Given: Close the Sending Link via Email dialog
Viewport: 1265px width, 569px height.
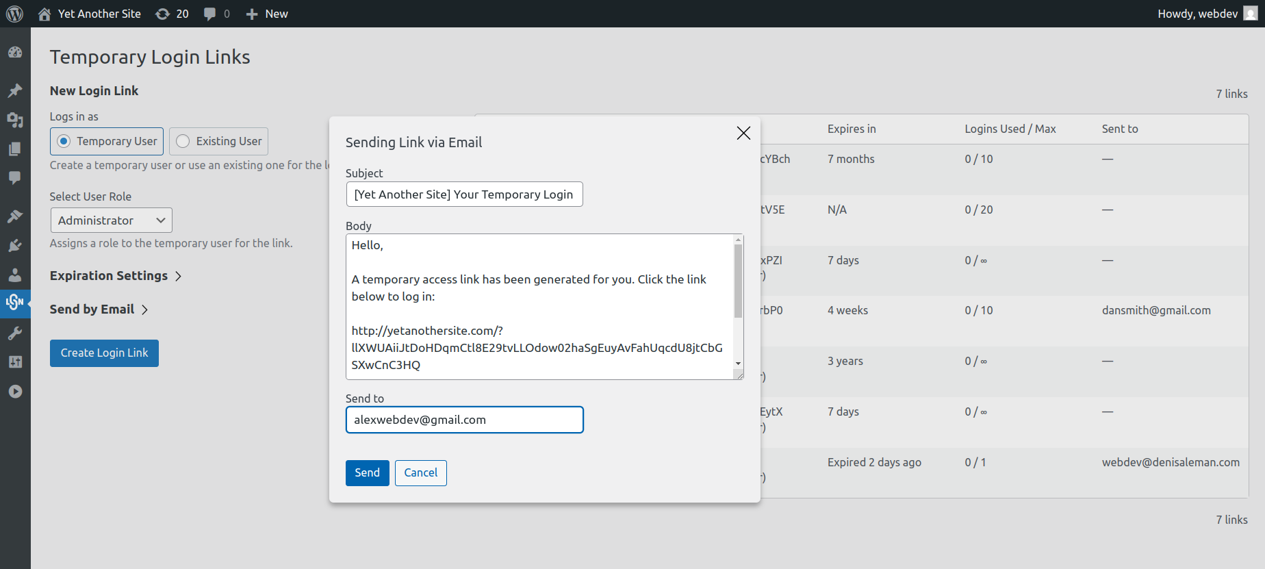Looking at the screenshot, I should coord(743,133).
